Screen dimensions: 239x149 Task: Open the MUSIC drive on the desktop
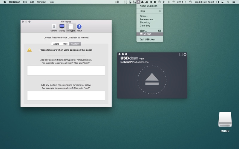tap(225, 120)
